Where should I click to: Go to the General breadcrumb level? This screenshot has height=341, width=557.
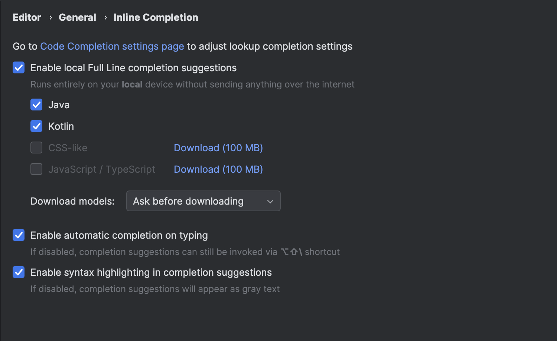click(x=77, y=17)
